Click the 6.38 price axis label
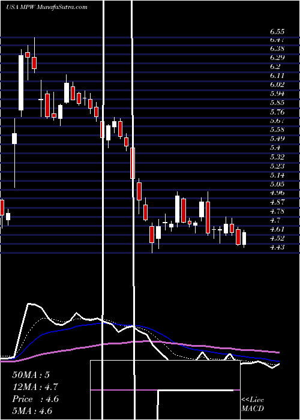 [x=277, y=49]
